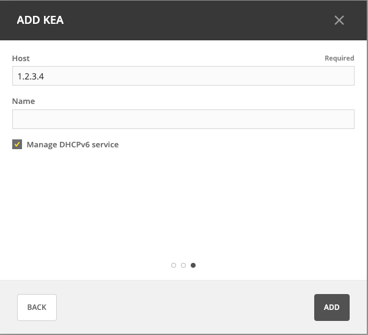Click the Host input field

pyautogui.click(x=183, y=76)
